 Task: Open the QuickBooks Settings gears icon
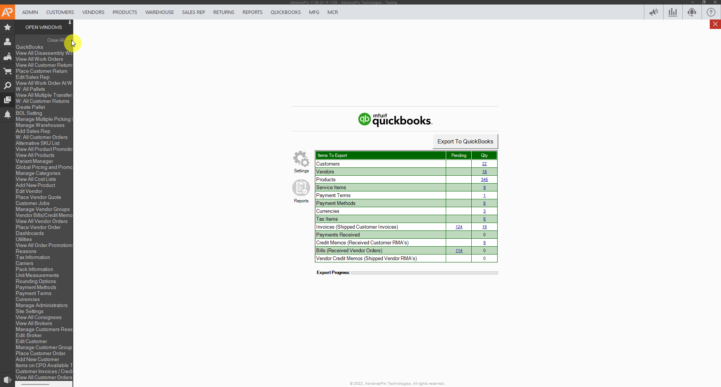point(301,159)
